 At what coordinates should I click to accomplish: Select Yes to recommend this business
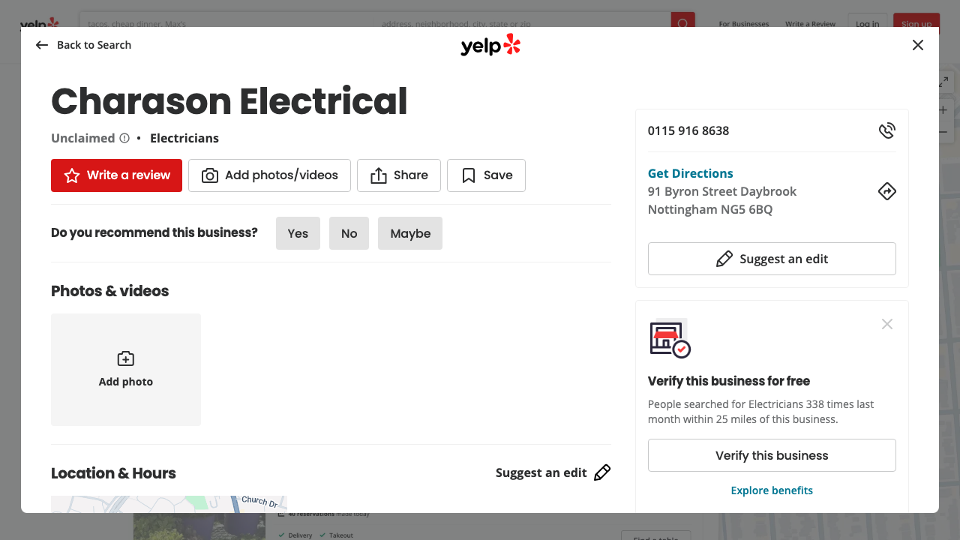[298, 233]
